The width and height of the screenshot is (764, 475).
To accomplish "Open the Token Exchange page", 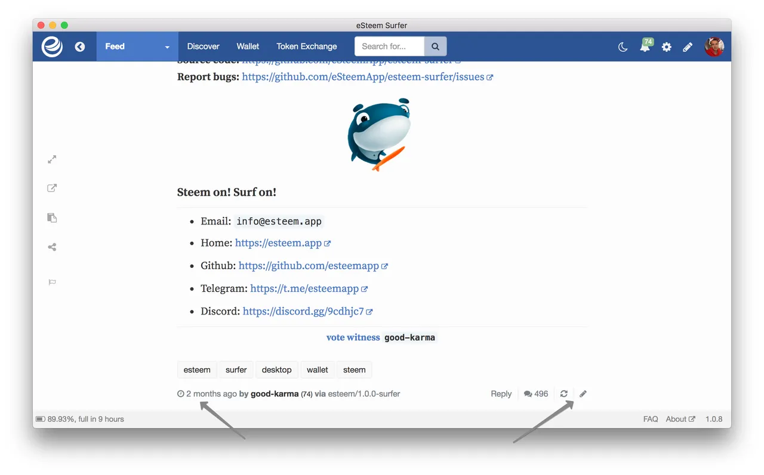I will click(307, 47).
